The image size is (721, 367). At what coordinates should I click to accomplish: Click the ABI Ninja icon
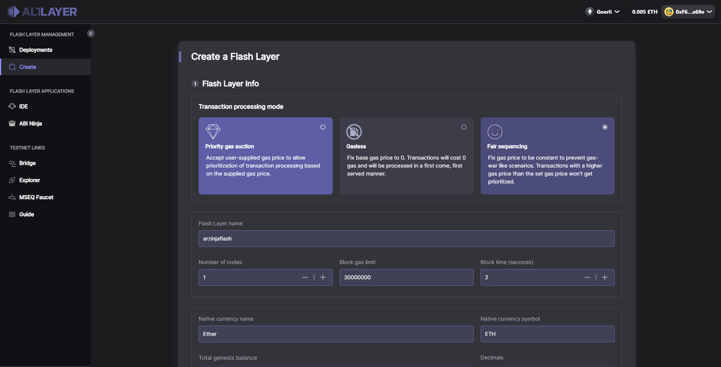12,123
